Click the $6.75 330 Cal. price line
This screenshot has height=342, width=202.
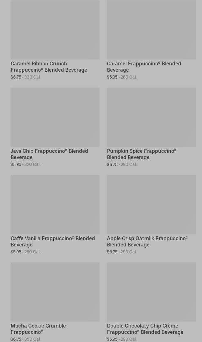pyautogui.click(x=26, y=77)
